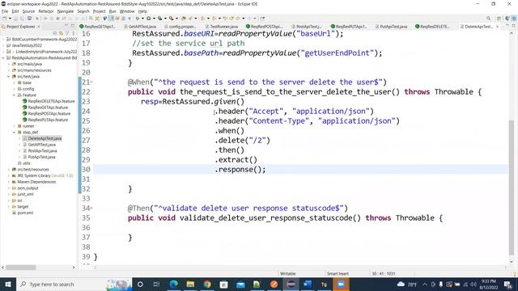
Task: Expand the base package
Action: pos(15,82)
